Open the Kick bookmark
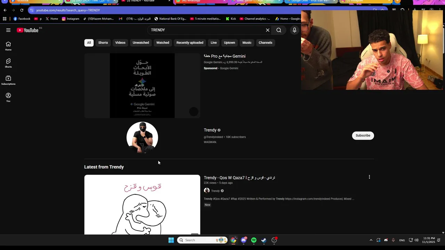The height and width of the screenshot is (250, 445). (231, 19)
